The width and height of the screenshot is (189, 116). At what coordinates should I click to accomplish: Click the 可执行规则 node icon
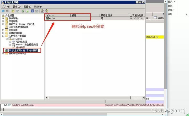tap(13, 42)
